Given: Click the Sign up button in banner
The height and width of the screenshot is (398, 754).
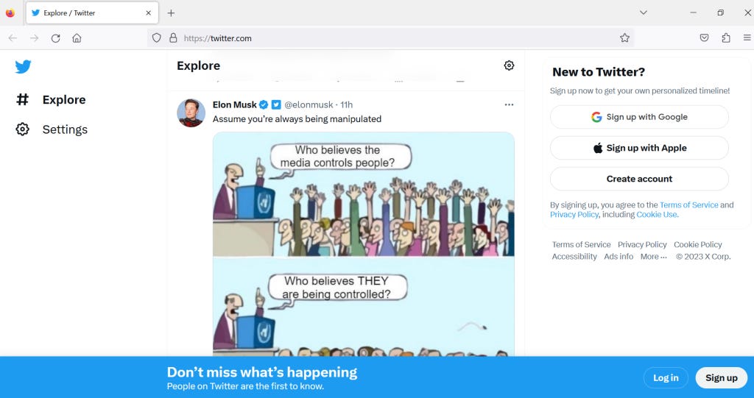Looking at the screenshot, I should click(722, 378).
